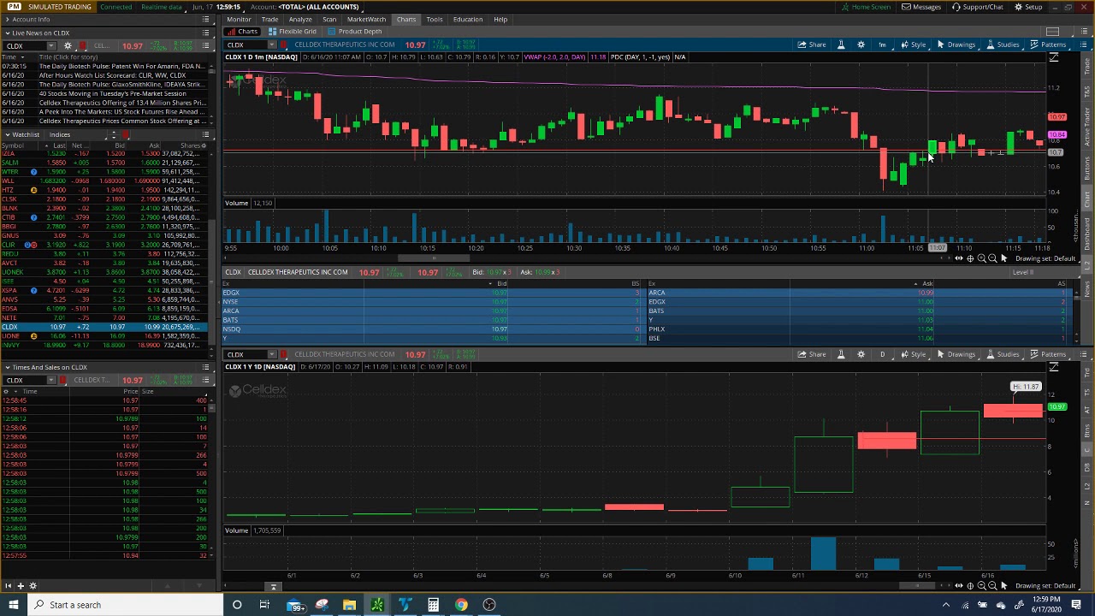Zoom out on lower chart
This screenshot has height=616, width=1095.
pyautogui.click(x=992, y=586)
